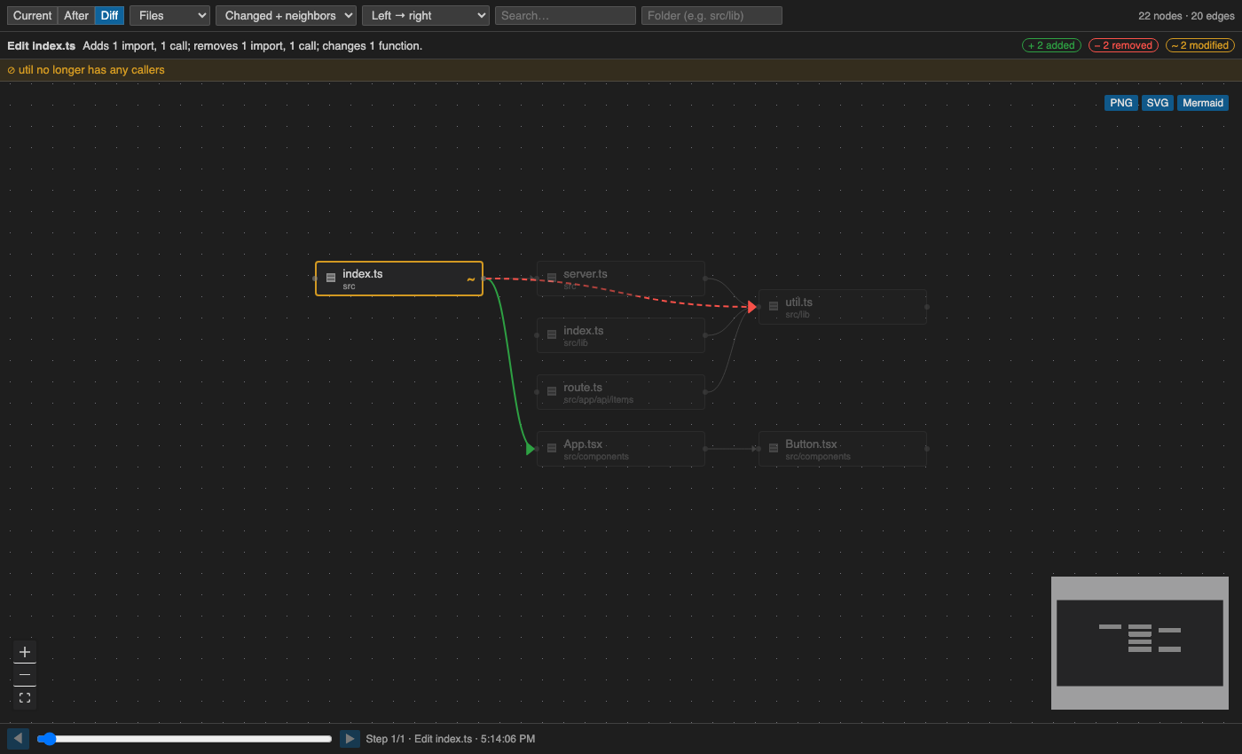The height and width of the screenshot is (754, 1242).
Task: Focus the Folder filter input
Action: (711, 15)
